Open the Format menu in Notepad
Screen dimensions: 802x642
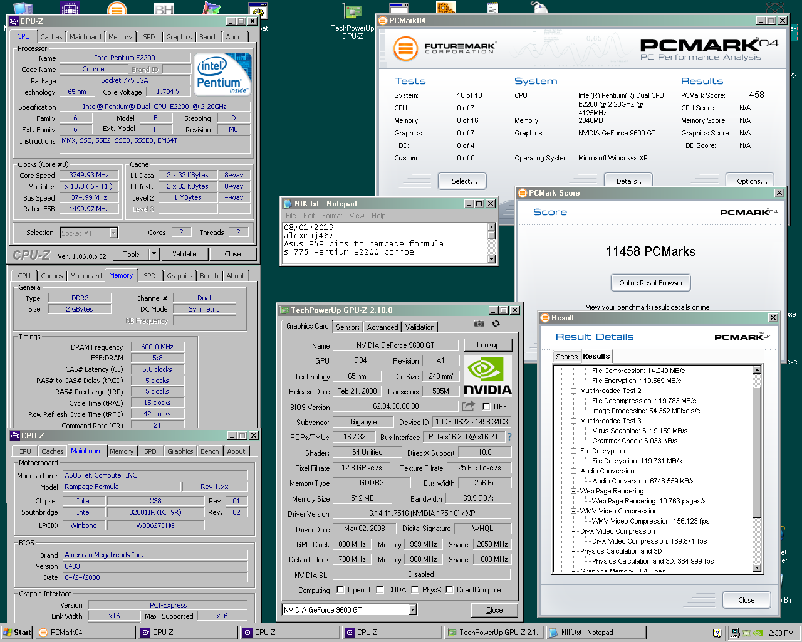332,216
